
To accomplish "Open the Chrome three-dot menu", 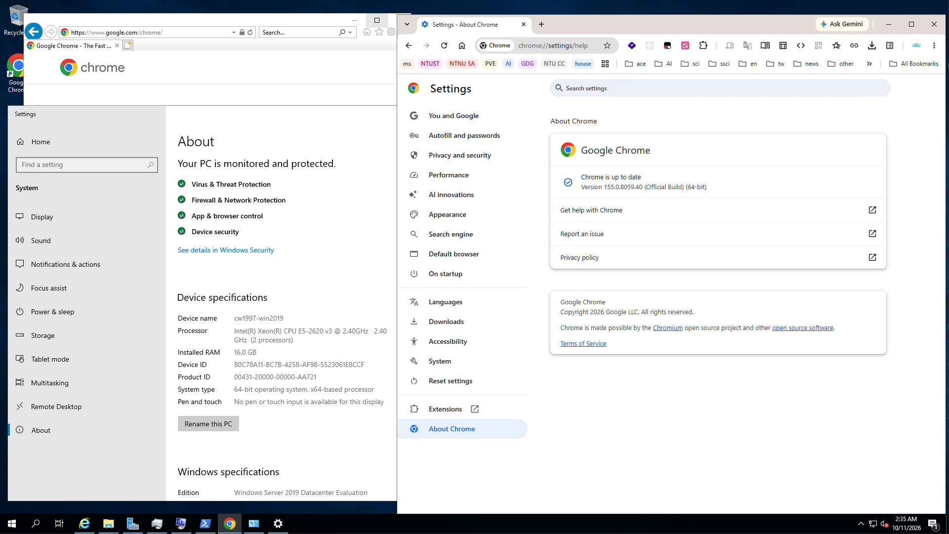I will point(934,45).
